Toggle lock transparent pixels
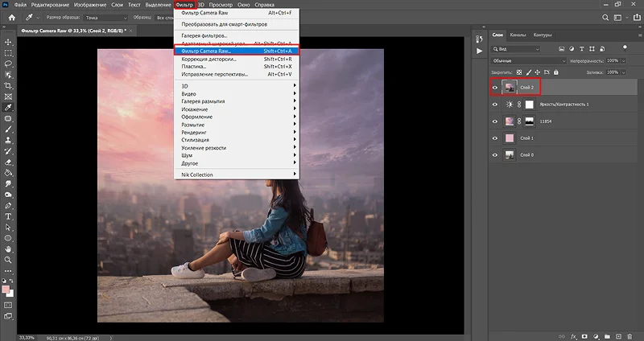Image resolution: width=644 pixels, height=341 pixels. tap(519, 72)
